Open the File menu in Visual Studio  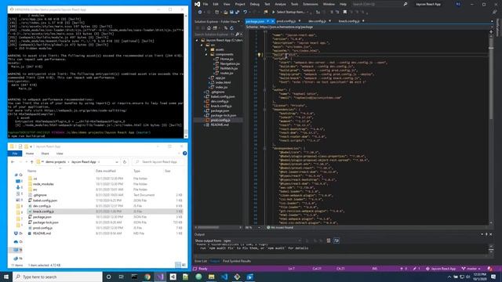[206, 4]
